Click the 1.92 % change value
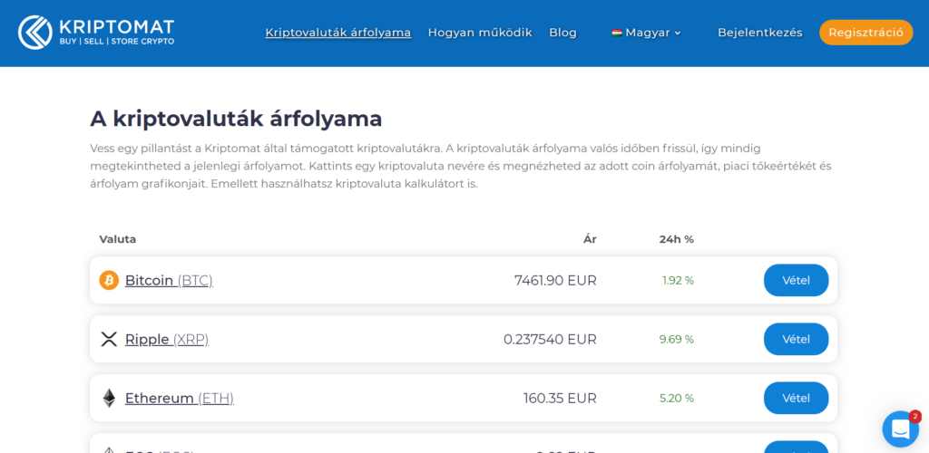 point(679,280)
